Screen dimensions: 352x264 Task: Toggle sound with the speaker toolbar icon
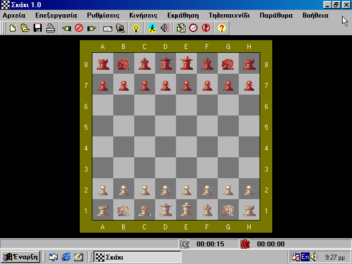[x=165, y=28]
